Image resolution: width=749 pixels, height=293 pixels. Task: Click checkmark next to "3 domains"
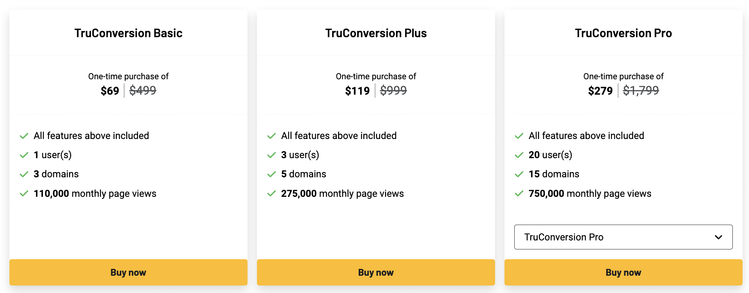(24, 174)
